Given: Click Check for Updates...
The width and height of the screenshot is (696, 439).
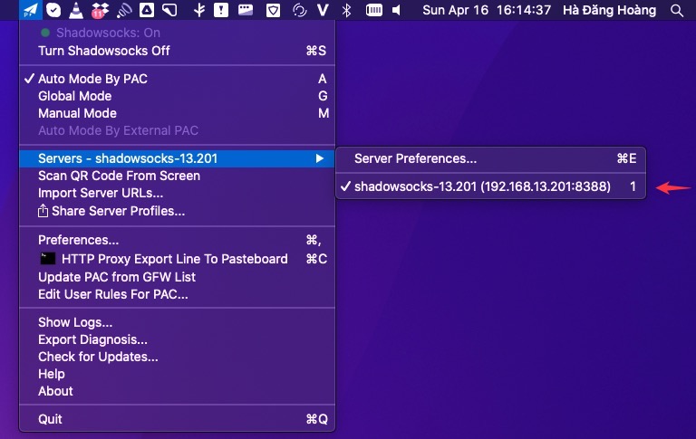Looking at the screenshot, I should point(177,357).
